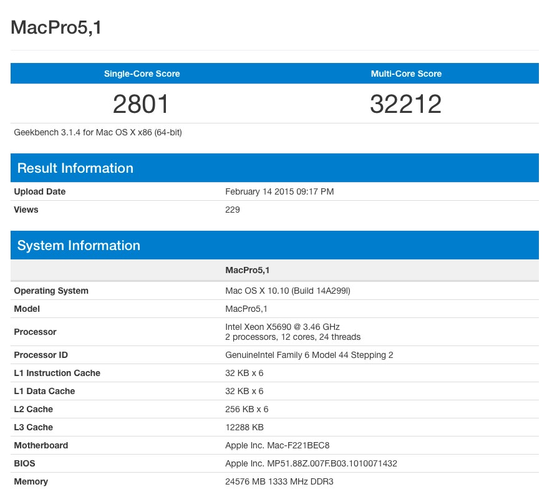The image size is (552, 492).
Task: Select the 256 KB x 6 value
Action: [247, 409]
